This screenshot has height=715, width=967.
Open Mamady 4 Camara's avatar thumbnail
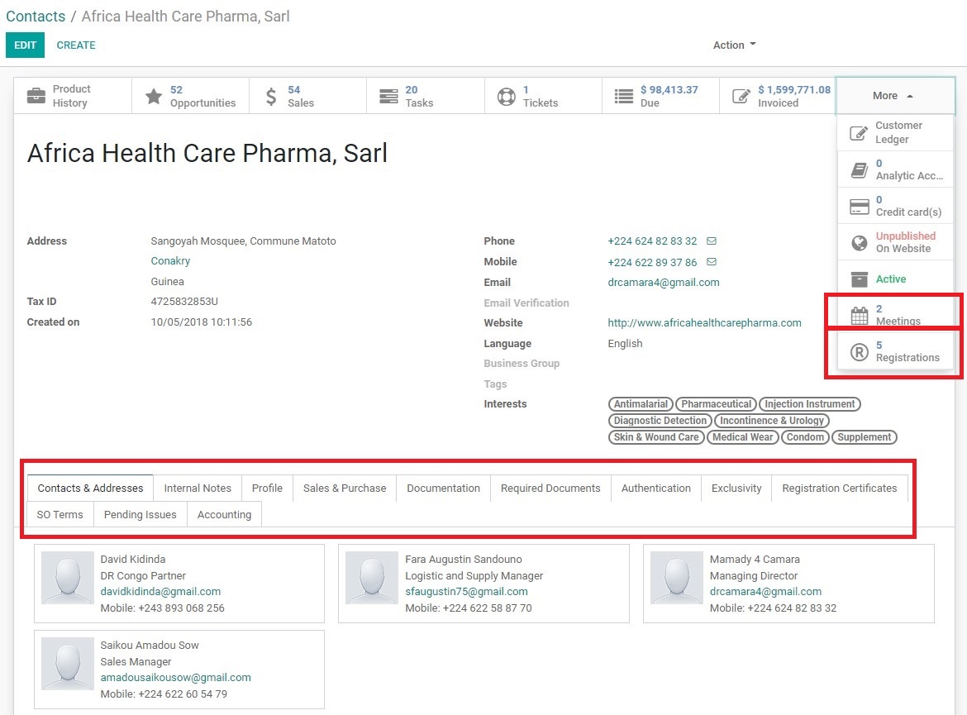pyautogui.click(x=677, y=578)
